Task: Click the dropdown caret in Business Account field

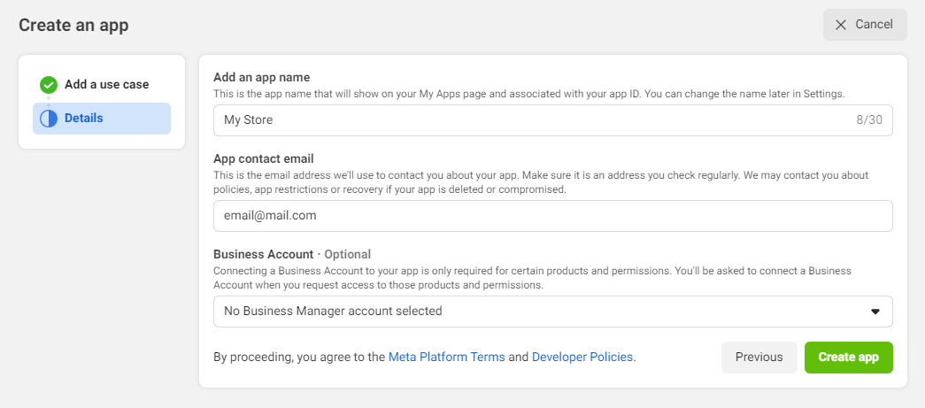Action: (x=875, y=312)
